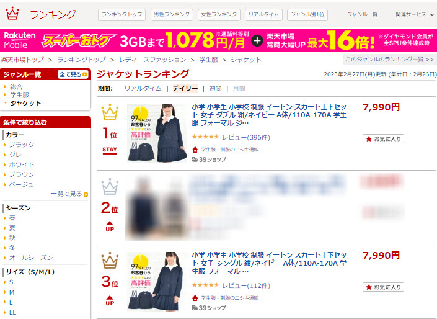Click the shop house icon on first product
This screenshot has width=437, height=319.
coord(195,150)
